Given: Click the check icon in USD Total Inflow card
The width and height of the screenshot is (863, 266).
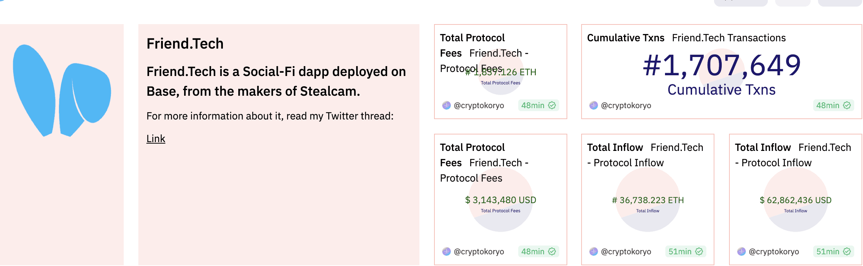Looking at the screenshot, I should [x=847, y=251].
